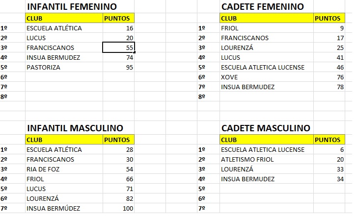Screen dimensions: 357x217
Task: Click LUCUS's 41 points cell in CADETE FEMENINO
Action: pyautogui.click(x=329, y=57)
